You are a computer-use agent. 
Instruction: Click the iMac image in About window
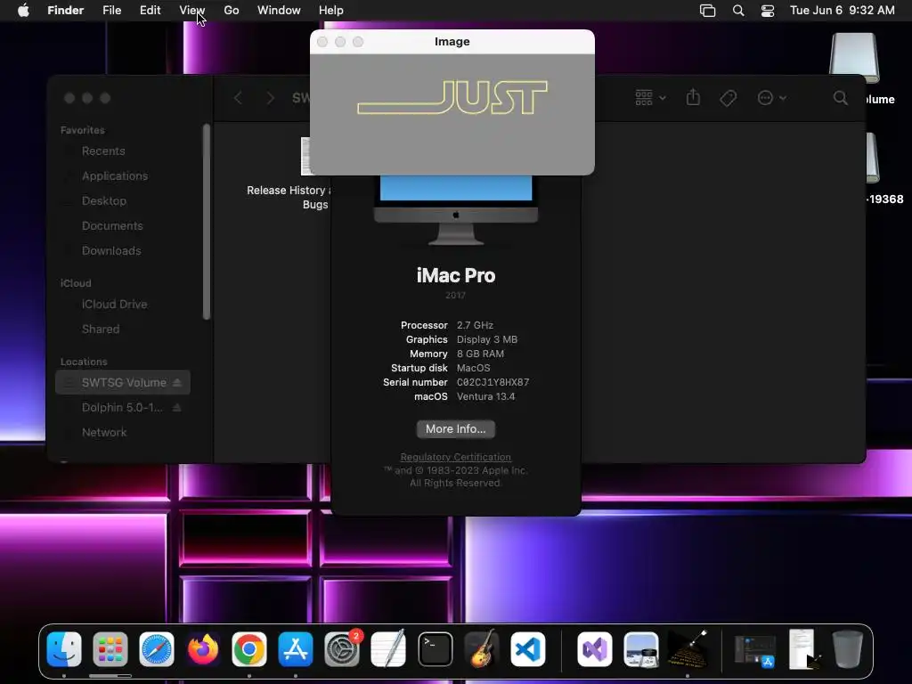455,210
